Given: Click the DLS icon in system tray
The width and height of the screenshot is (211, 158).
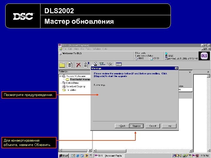Looking at the screenshot, I should [x=194, y=156].
